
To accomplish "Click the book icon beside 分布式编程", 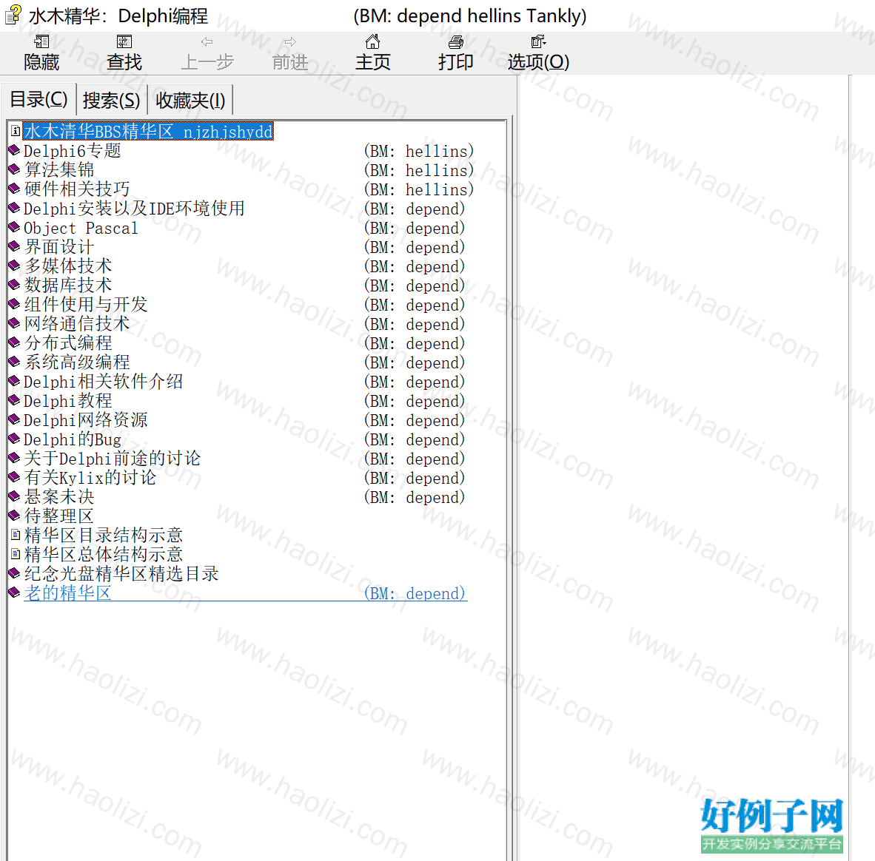I will click(15, 342).
